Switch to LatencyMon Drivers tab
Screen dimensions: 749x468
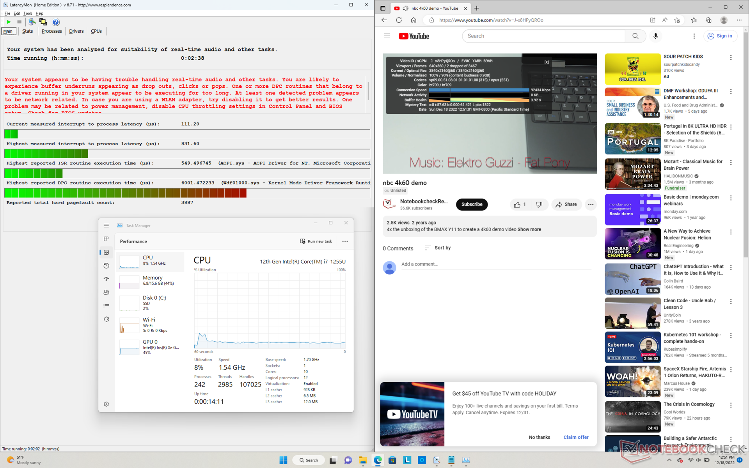pyautogui.click(x=76, y=31)
